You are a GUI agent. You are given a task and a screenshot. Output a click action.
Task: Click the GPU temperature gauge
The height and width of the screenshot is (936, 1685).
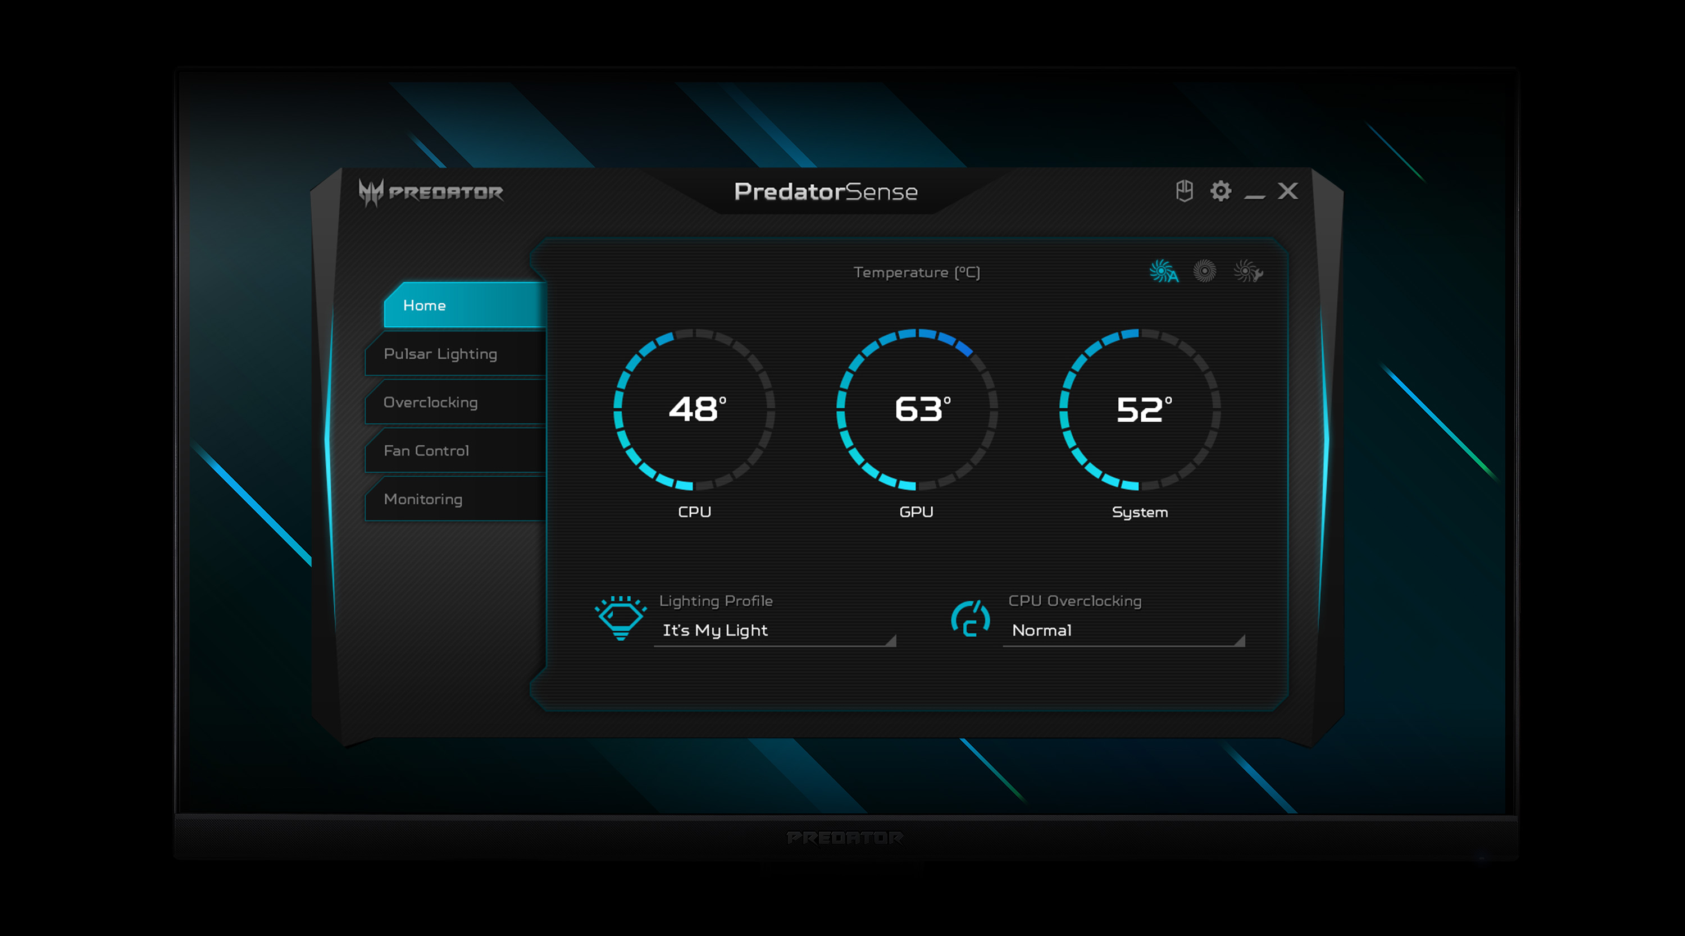click(x=917, y=409)
